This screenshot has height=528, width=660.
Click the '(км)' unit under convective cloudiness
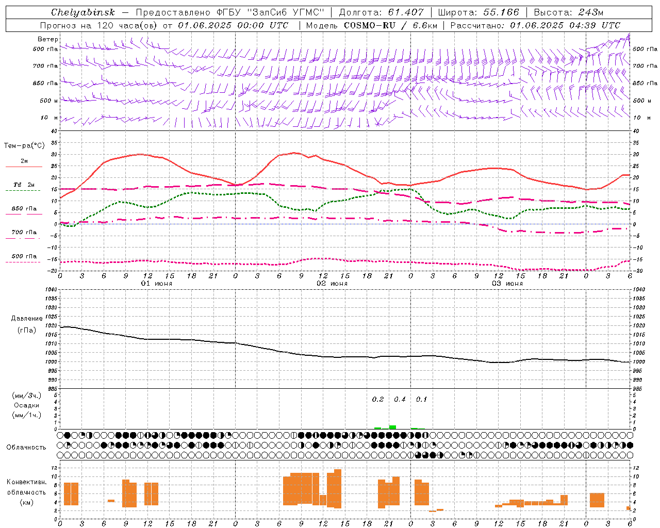point(27,502)
